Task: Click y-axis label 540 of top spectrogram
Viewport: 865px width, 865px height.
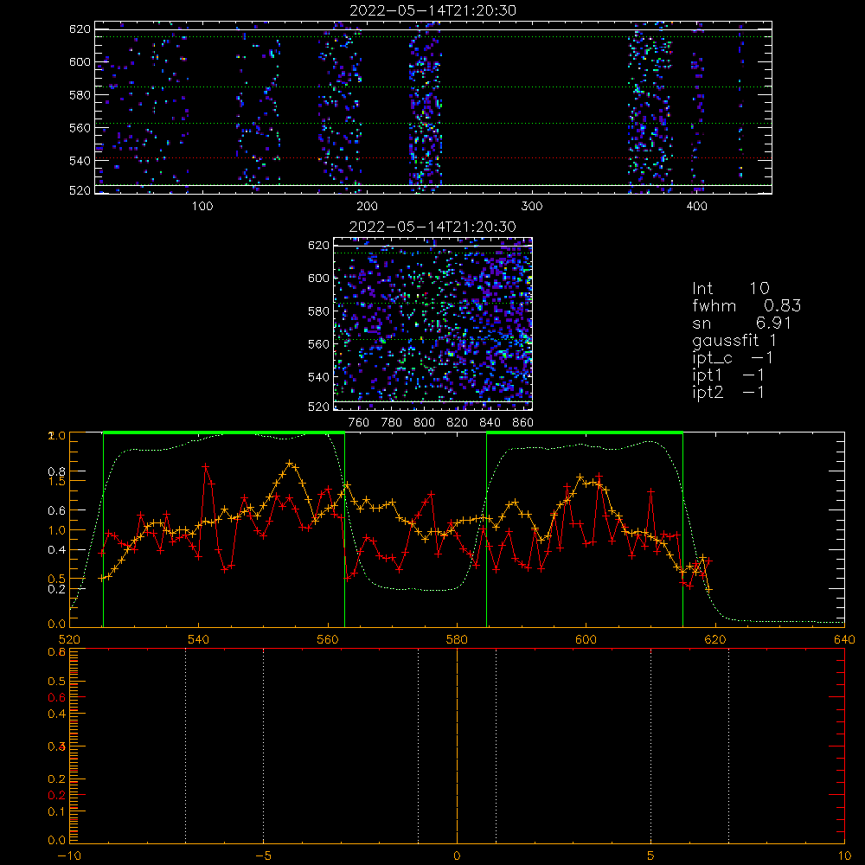Action: (80, 161)
